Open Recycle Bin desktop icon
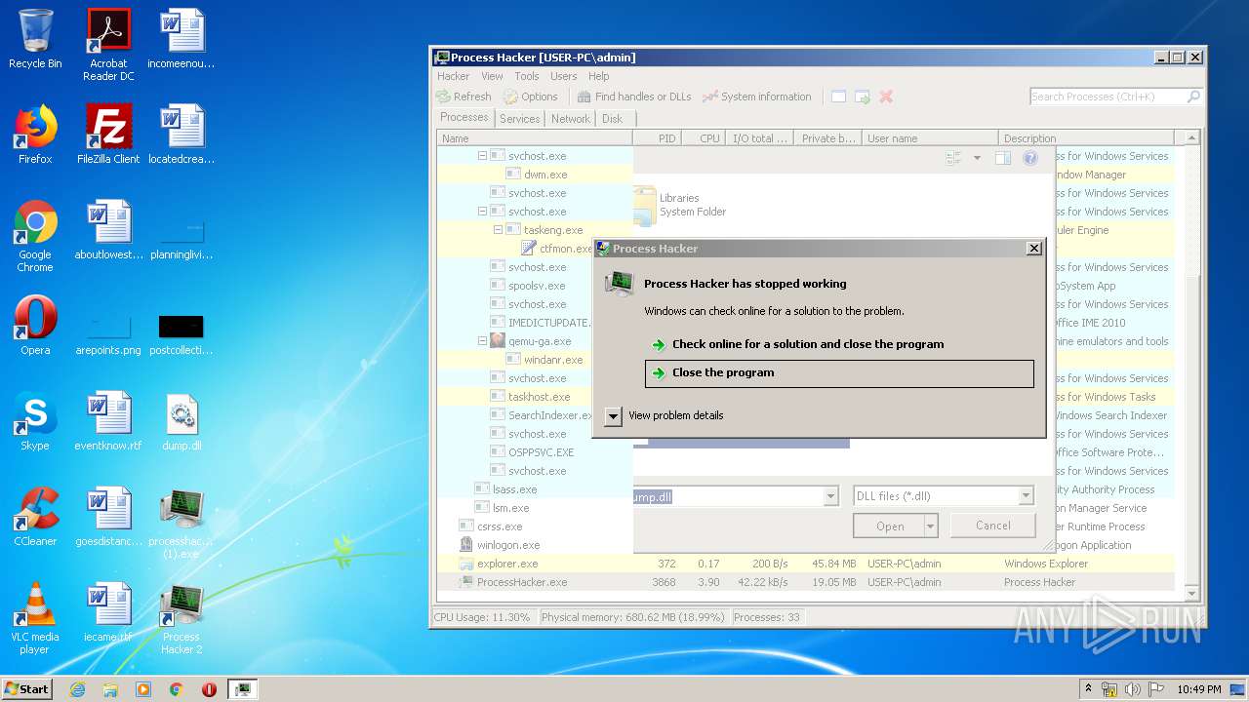The height and width of the screenshot is (702, 1249). pyautogui.click(x=35, y=39)
